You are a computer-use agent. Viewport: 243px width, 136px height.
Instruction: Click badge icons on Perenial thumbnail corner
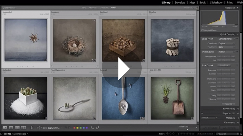(x=142, y=118)
